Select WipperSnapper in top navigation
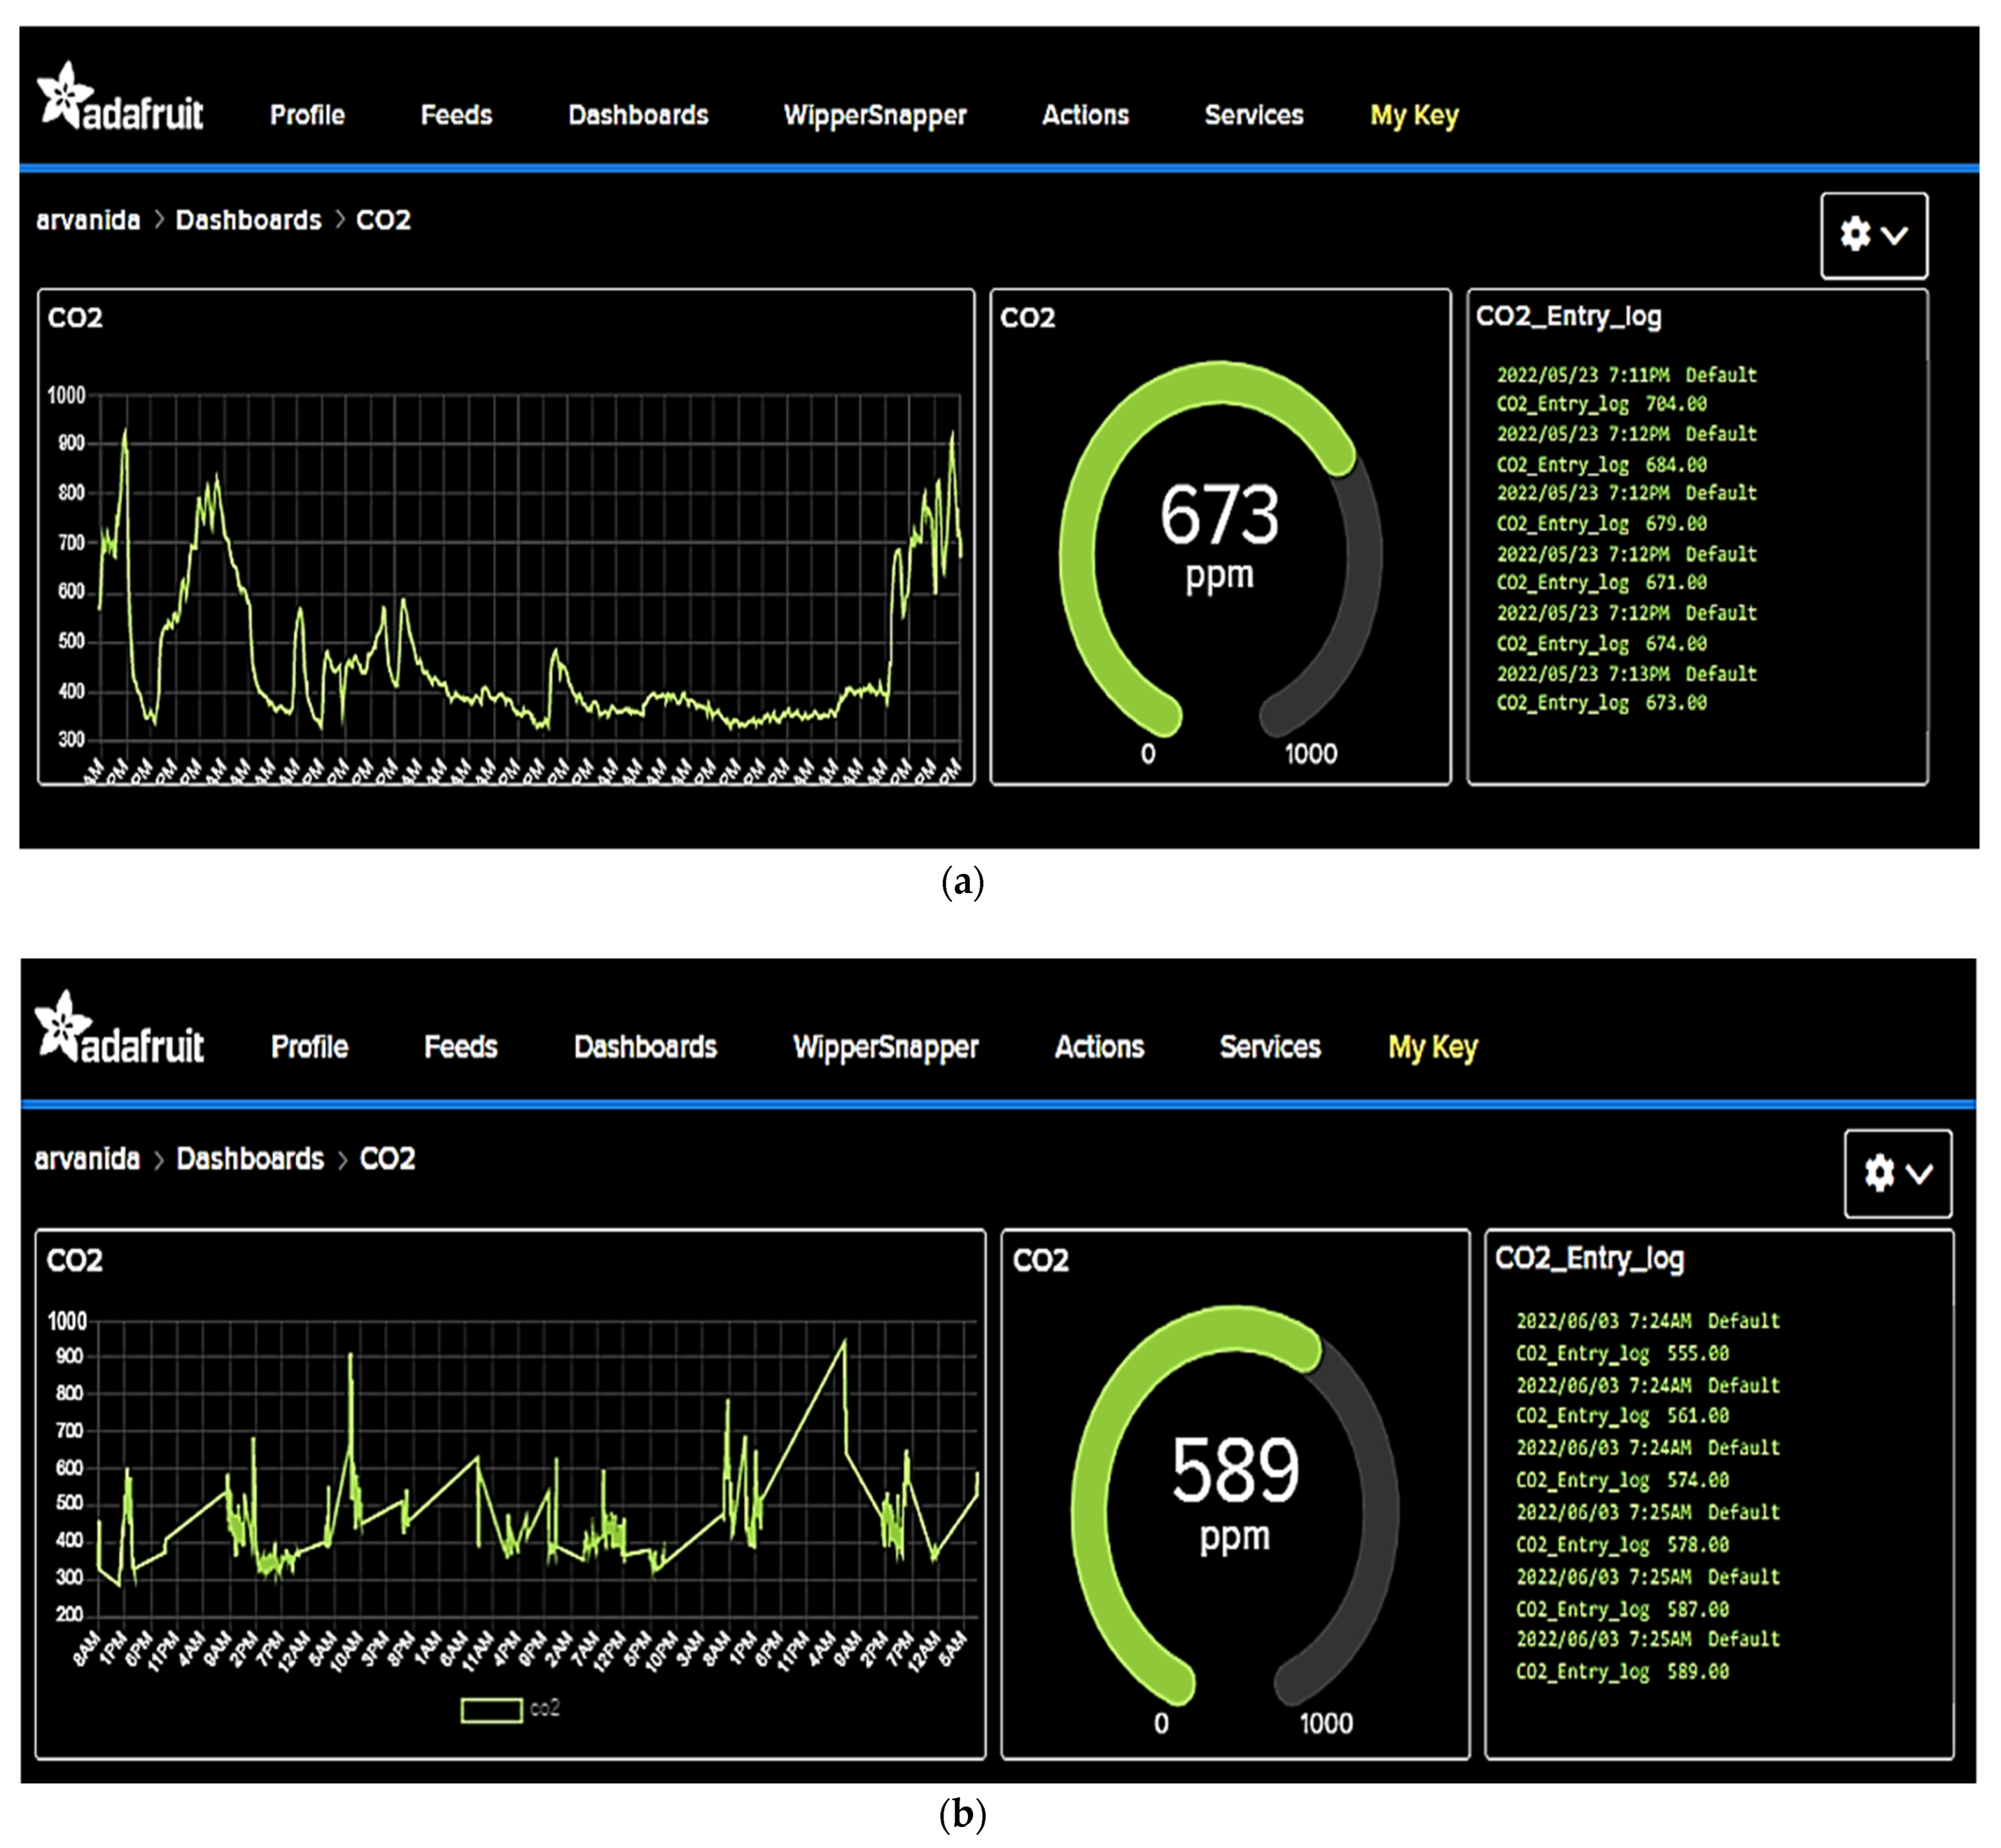 click(875, 115)
